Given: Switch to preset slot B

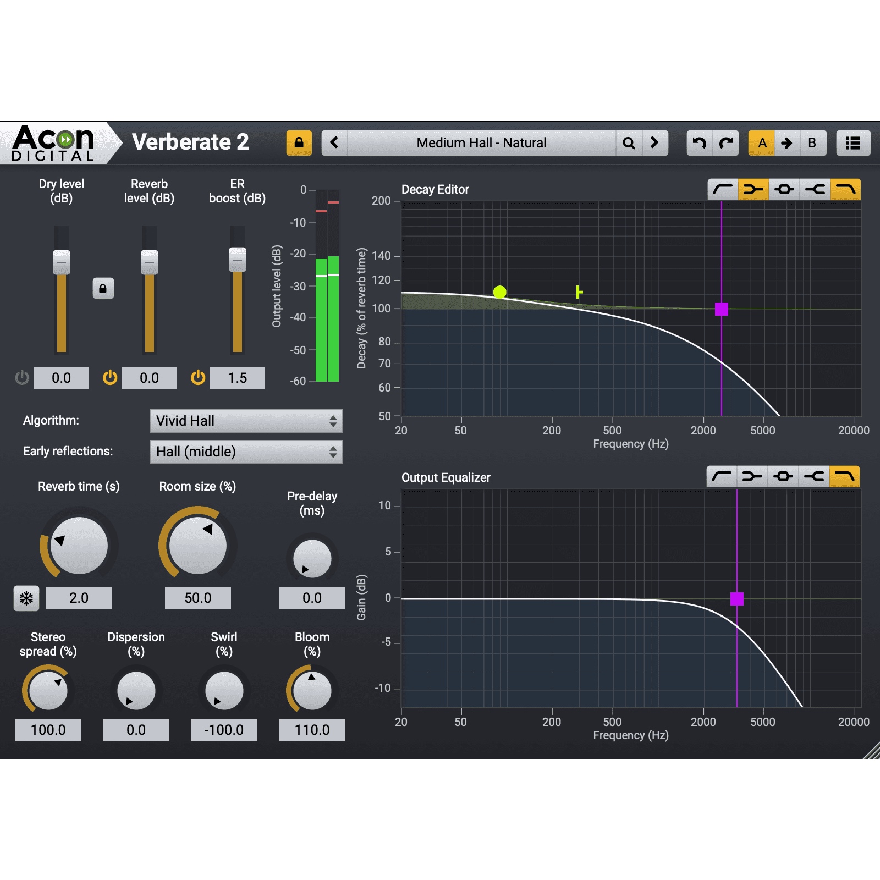Looking at the screenshot, I should point(812,143).
